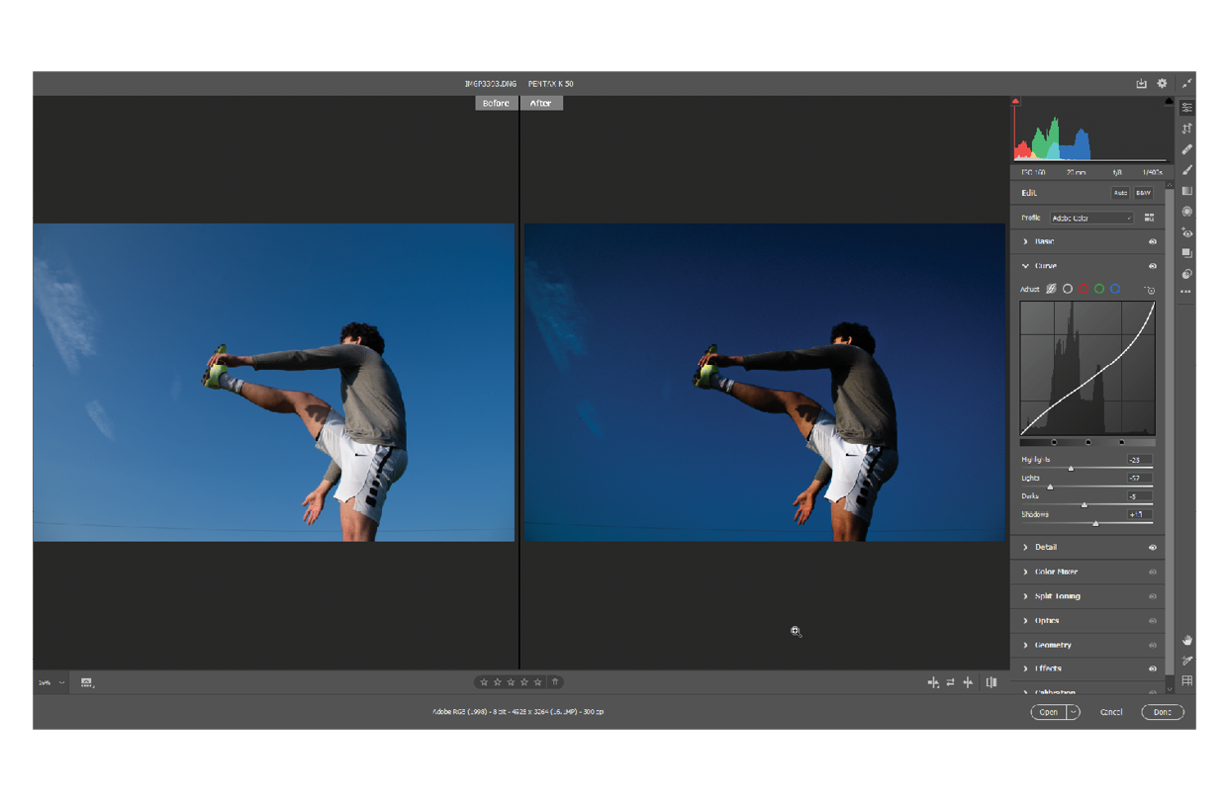
Task: Expand the Basic panel
Action: point(1025,242)
